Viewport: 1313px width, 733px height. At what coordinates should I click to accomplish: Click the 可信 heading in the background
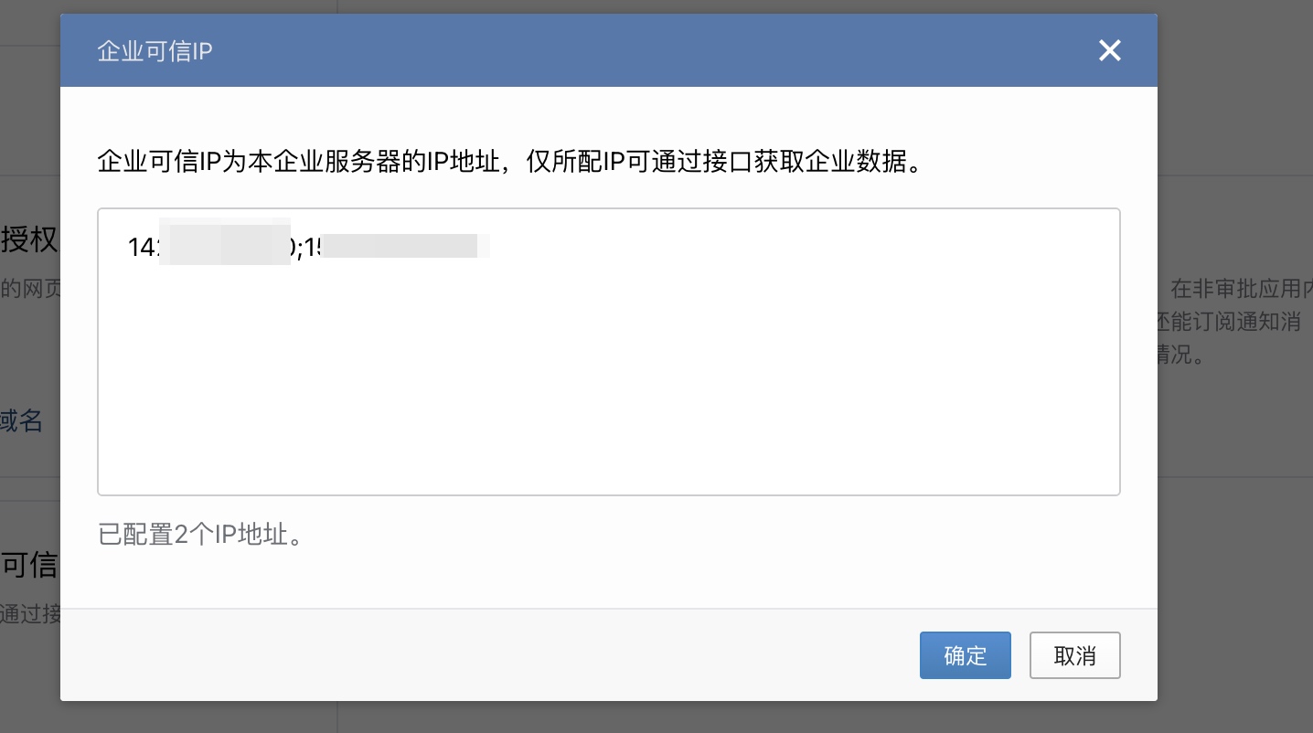[29, 566]
